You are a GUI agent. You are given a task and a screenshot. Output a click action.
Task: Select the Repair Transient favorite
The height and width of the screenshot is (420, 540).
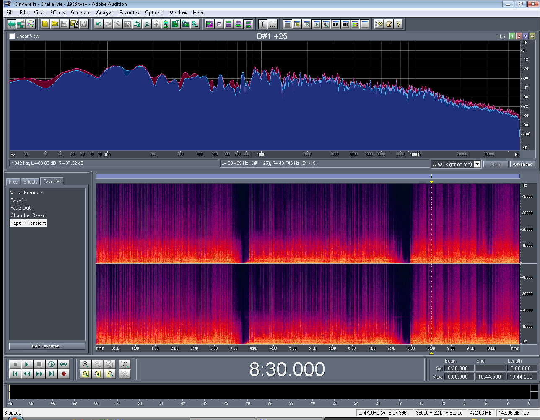(29, 223)
